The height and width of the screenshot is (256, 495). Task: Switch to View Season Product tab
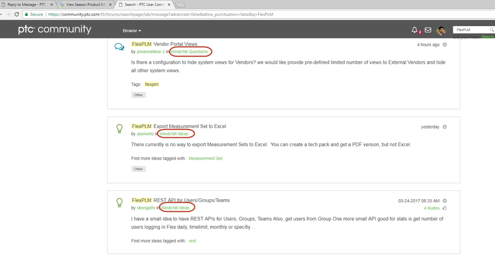coord(86,4)
